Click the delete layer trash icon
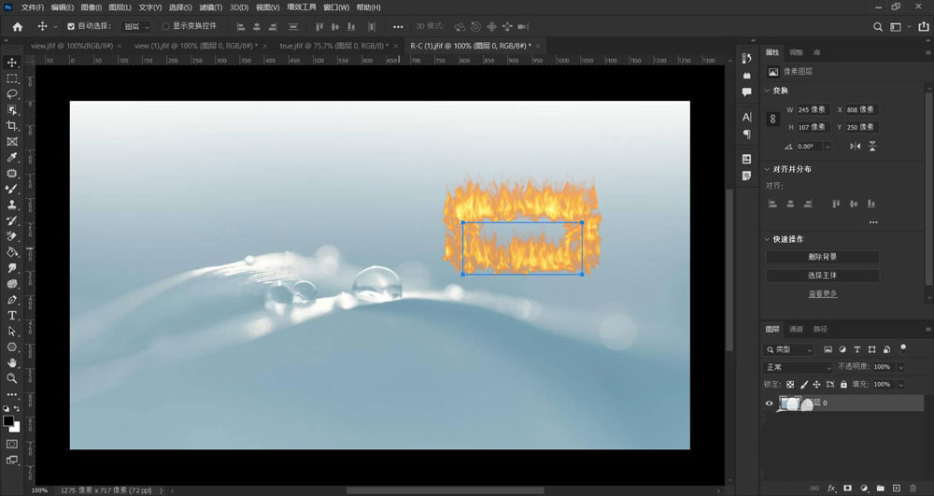The height and width of the screenshot is (496, 934). click(913, 488)
